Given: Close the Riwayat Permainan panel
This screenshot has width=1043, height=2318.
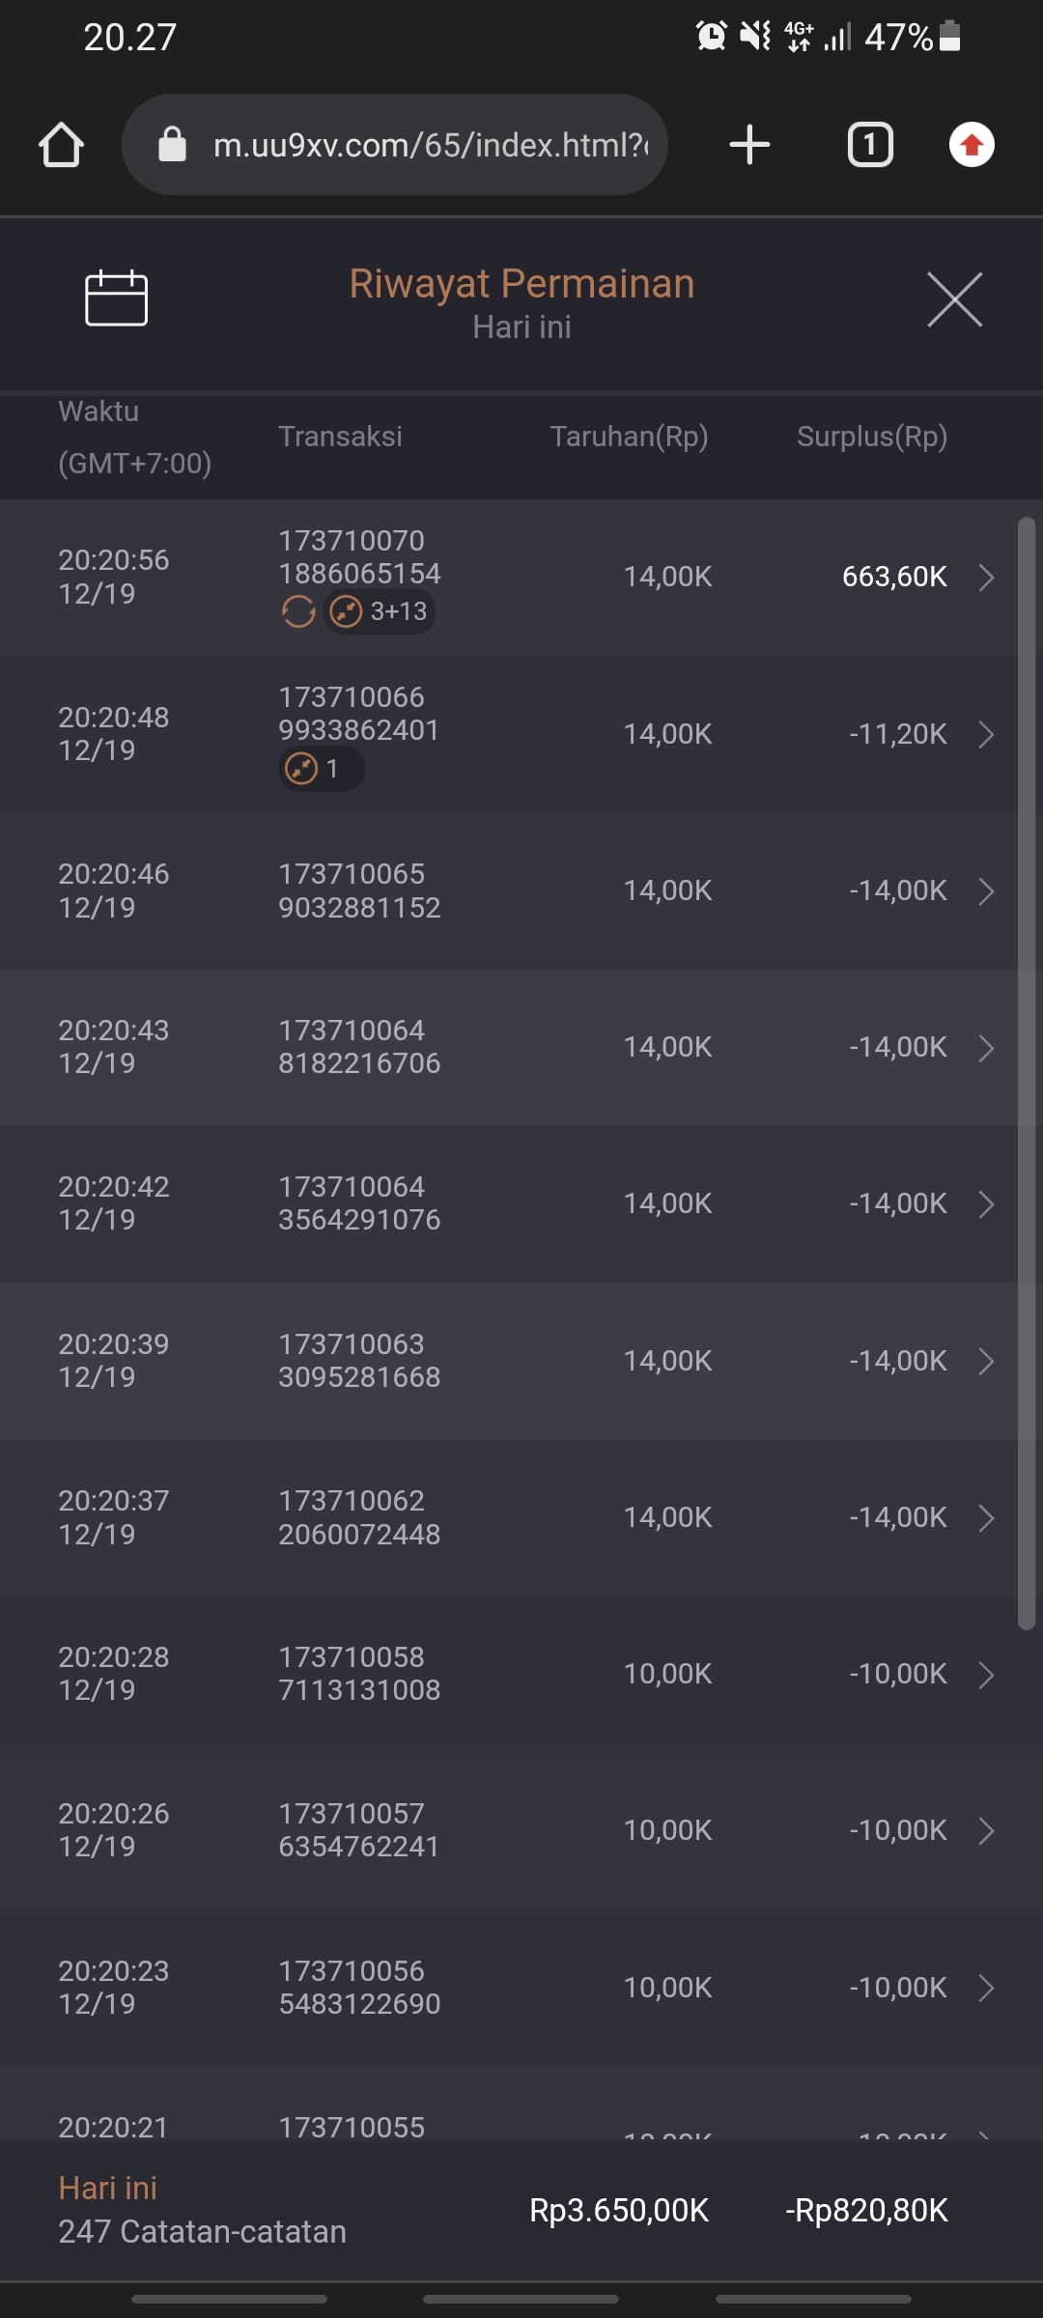Looking at the screenshot, I should coord(954,299).
